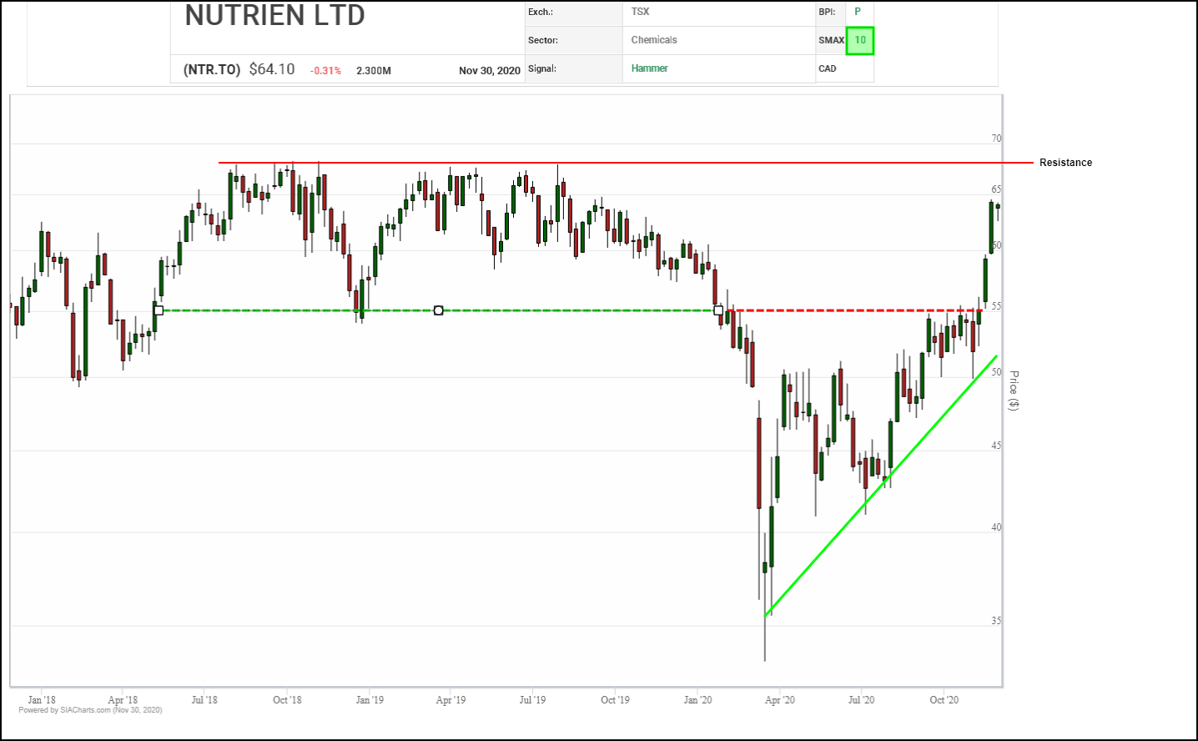
Task: Click the Jan '19 label on the time axis
Action: 370,700
